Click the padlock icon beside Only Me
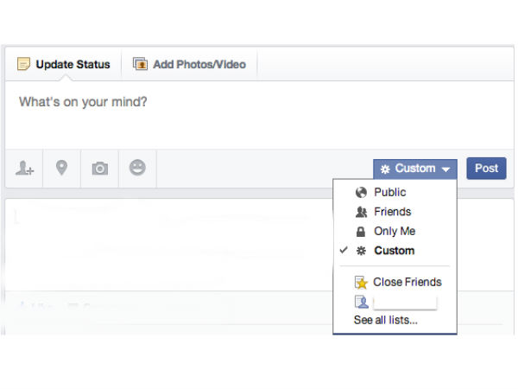This screenshot has height=389, width=518. [x=361, y=232]
